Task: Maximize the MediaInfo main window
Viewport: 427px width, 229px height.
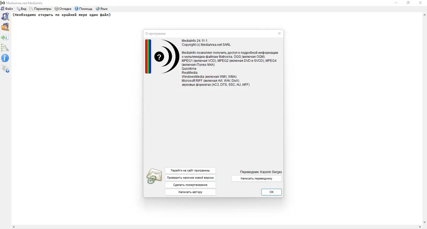Action: pyautogui.click(x=408, y=3)
